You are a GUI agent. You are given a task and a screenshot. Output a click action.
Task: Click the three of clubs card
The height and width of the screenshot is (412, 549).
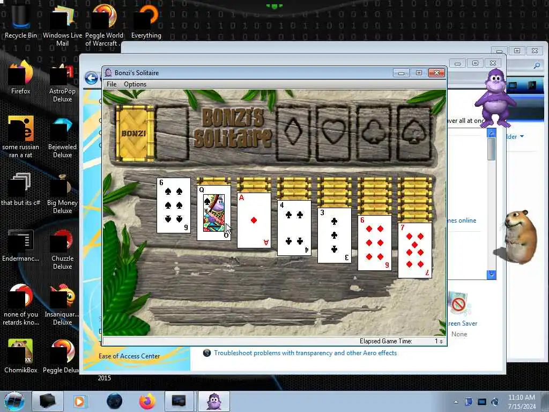pyautogui.click(x=335, y=236)
